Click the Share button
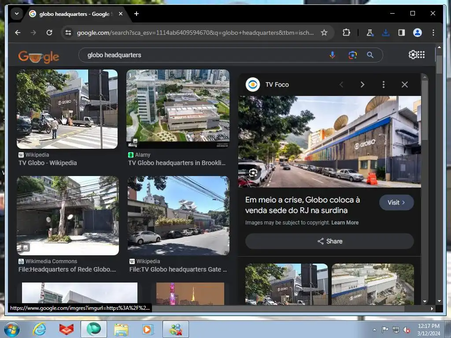 pyautogui.click(x=329, y=241)
